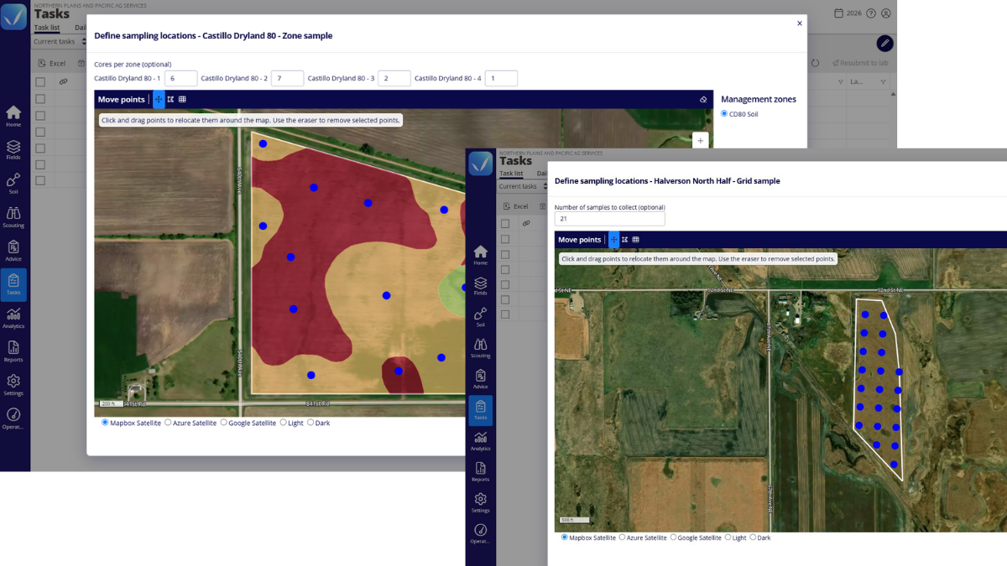Open Advice in the Halverson window sidebar

click(x=480, y=380)
